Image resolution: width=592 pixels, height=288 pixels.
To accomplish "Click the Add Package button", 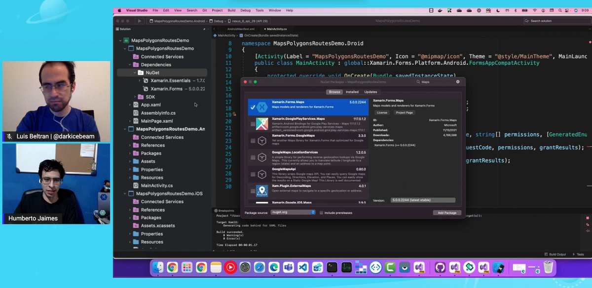I will (x=447, y=213).
